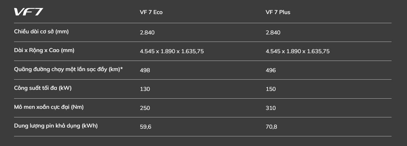Click the VF7 logo

click(28, 12)
